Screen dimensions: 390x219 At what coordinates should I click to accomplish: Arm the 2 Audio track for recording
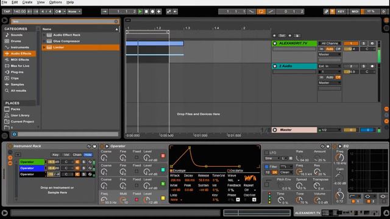click(372, 66)
